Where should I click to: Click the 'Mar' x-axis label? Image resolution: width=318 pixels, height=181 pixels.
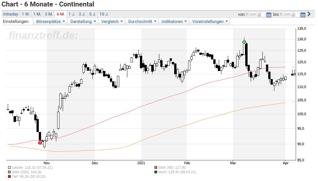tap(233, 163)
